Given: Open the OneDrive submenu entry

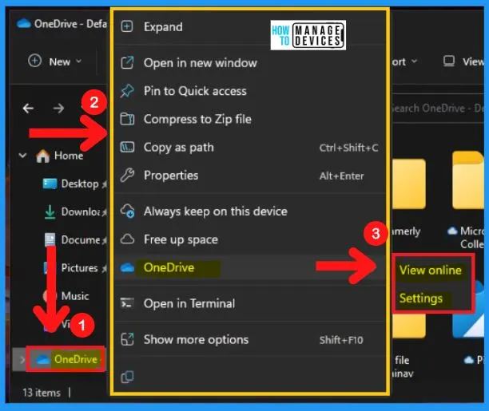Looking at the screenshot, I should tap(249, 267).
